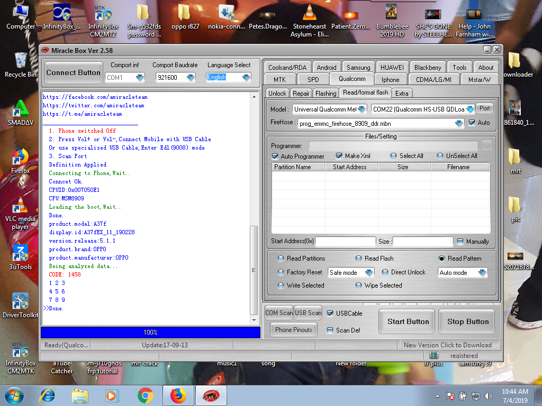Image resolution: width=542 pixels, height=406 pixels.
Task: Switch to the SPD tab
Action: (313, 80)
